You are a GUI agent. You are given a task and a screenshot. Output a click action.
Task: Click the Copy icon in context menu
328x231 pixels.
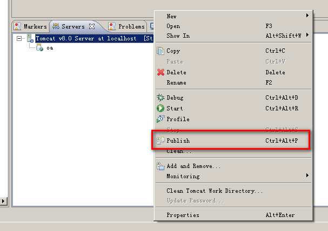[x=160, y=51]
